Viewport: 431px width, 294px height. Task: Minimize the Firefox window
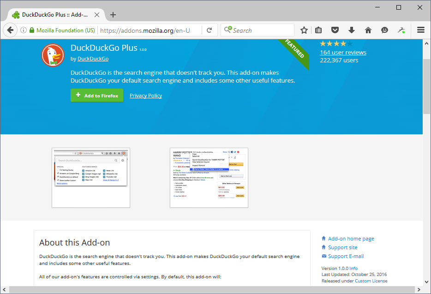click(x=377, y=7)
